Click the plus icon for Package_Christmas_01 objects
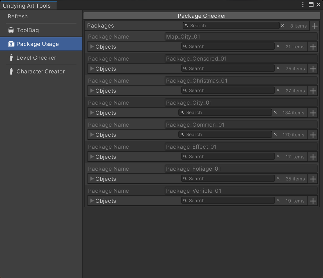The image size is (323, 278). point(313,91)
